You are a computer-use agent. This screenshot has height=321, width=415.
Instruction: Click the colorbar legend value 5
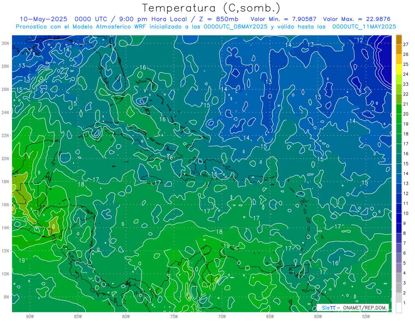pos(405,263)
